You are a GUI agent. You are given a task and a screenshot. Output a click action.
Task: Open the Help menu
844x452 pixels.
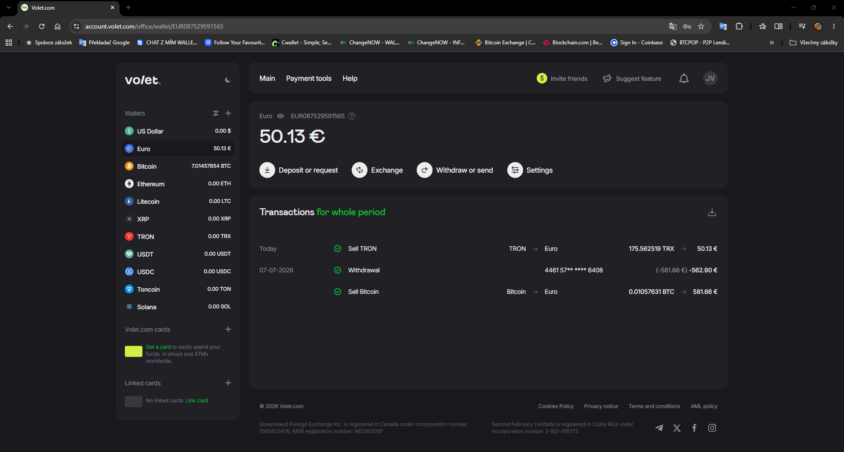[x=350, y=78]
